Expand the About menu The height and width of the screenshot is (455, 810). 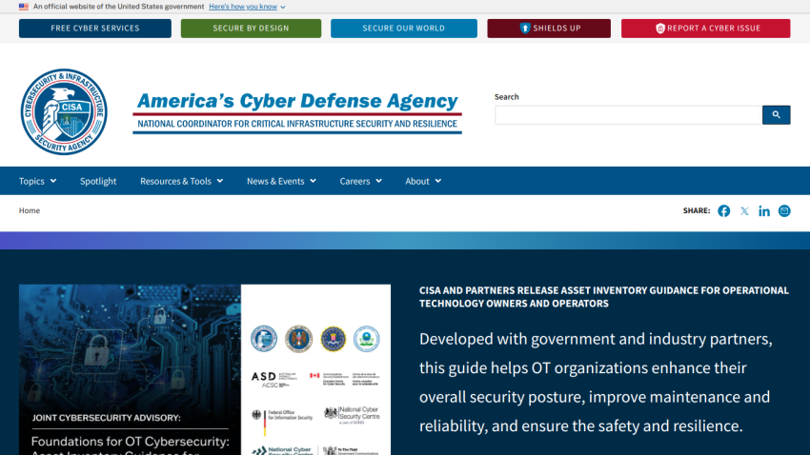pos(423,181)
